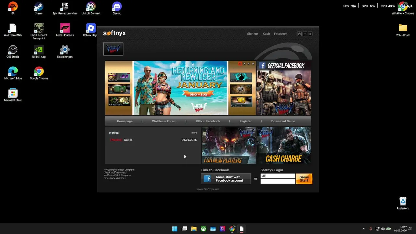Screen dimensions: 416x234
Task: Open the Papierkorb recycle bin
Action: [403, 204]
